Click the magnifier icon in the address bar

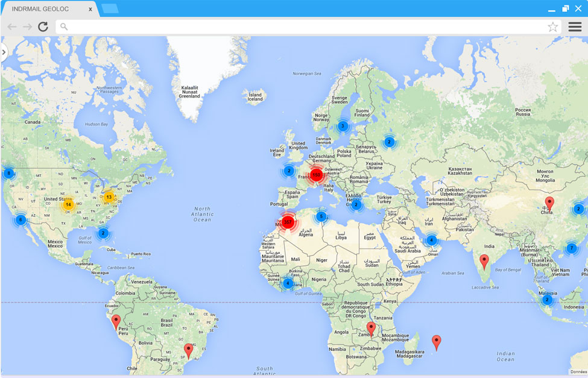point(64,27)
